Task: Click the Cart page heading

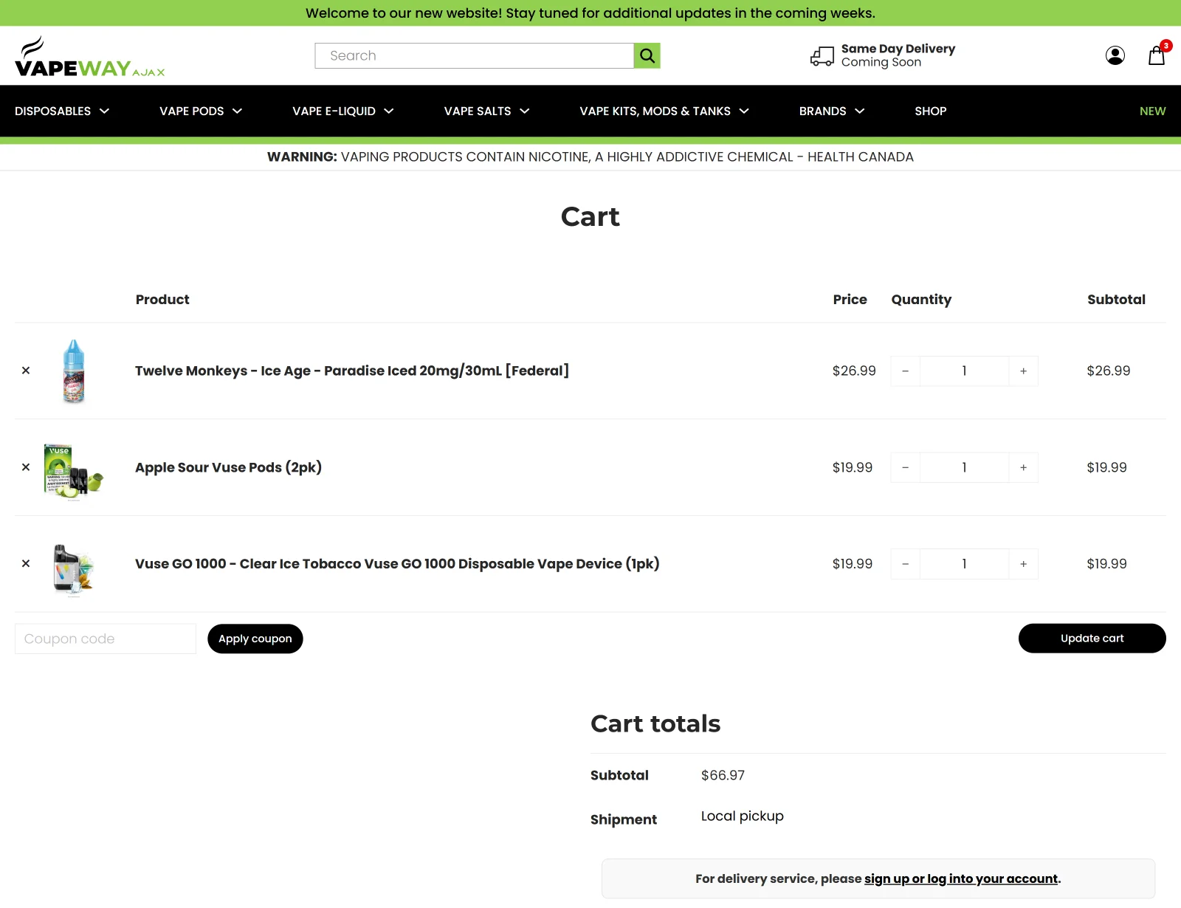Action: click(x=590, y=217)
